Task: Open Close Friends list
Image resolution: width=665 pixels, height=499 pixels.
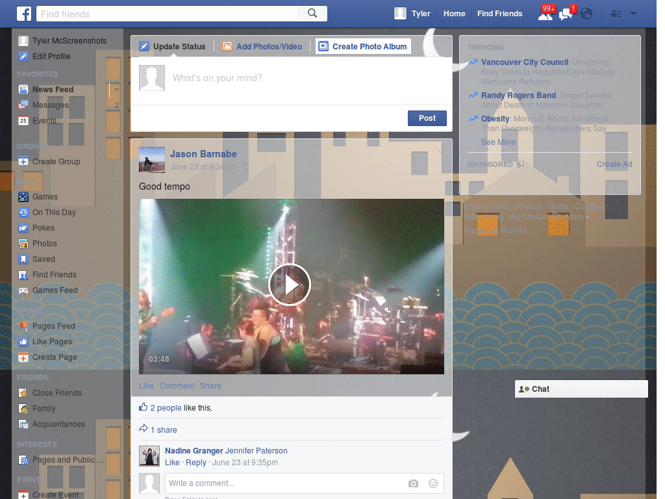Action: tap(50, 393)
